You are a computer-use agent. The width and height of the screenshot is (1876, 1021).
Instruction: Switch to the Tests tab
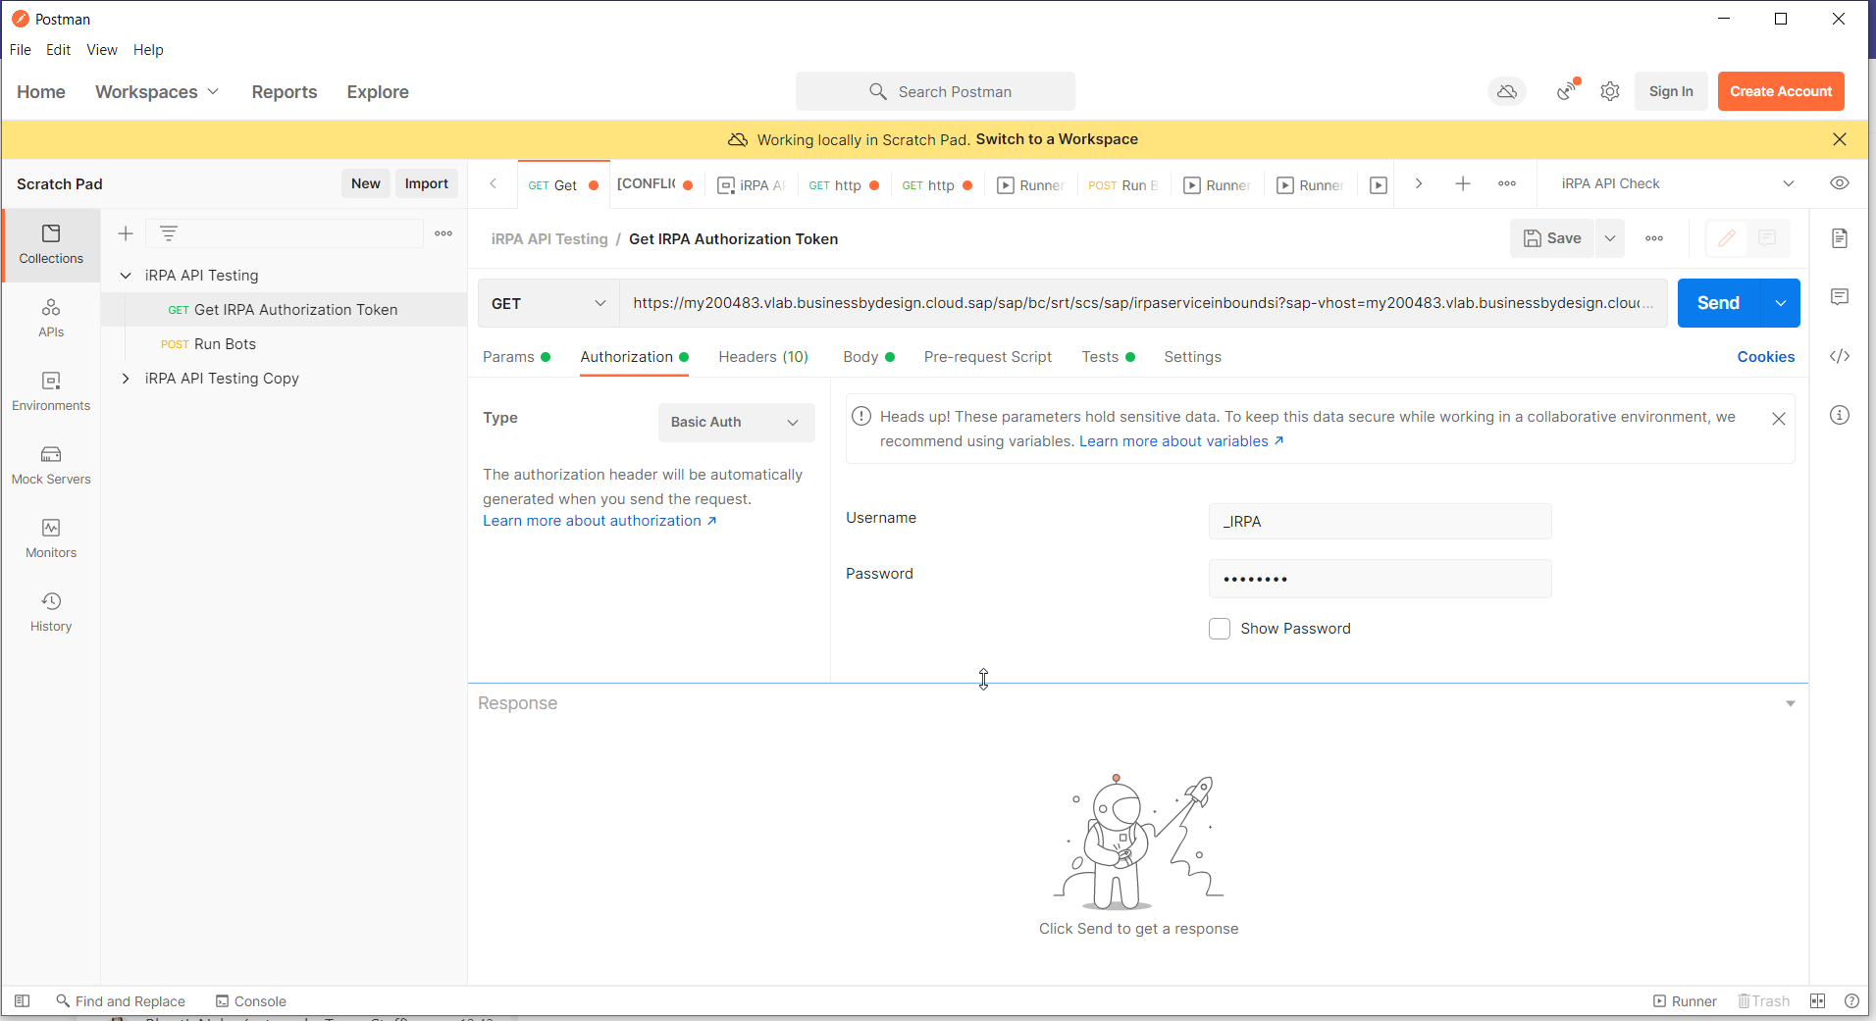pyautogui.click(x=1108, y=357)
